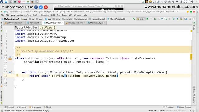Focus the Genymotion window title bar
The height and width of the screenshot is (112, 199).
88,6
